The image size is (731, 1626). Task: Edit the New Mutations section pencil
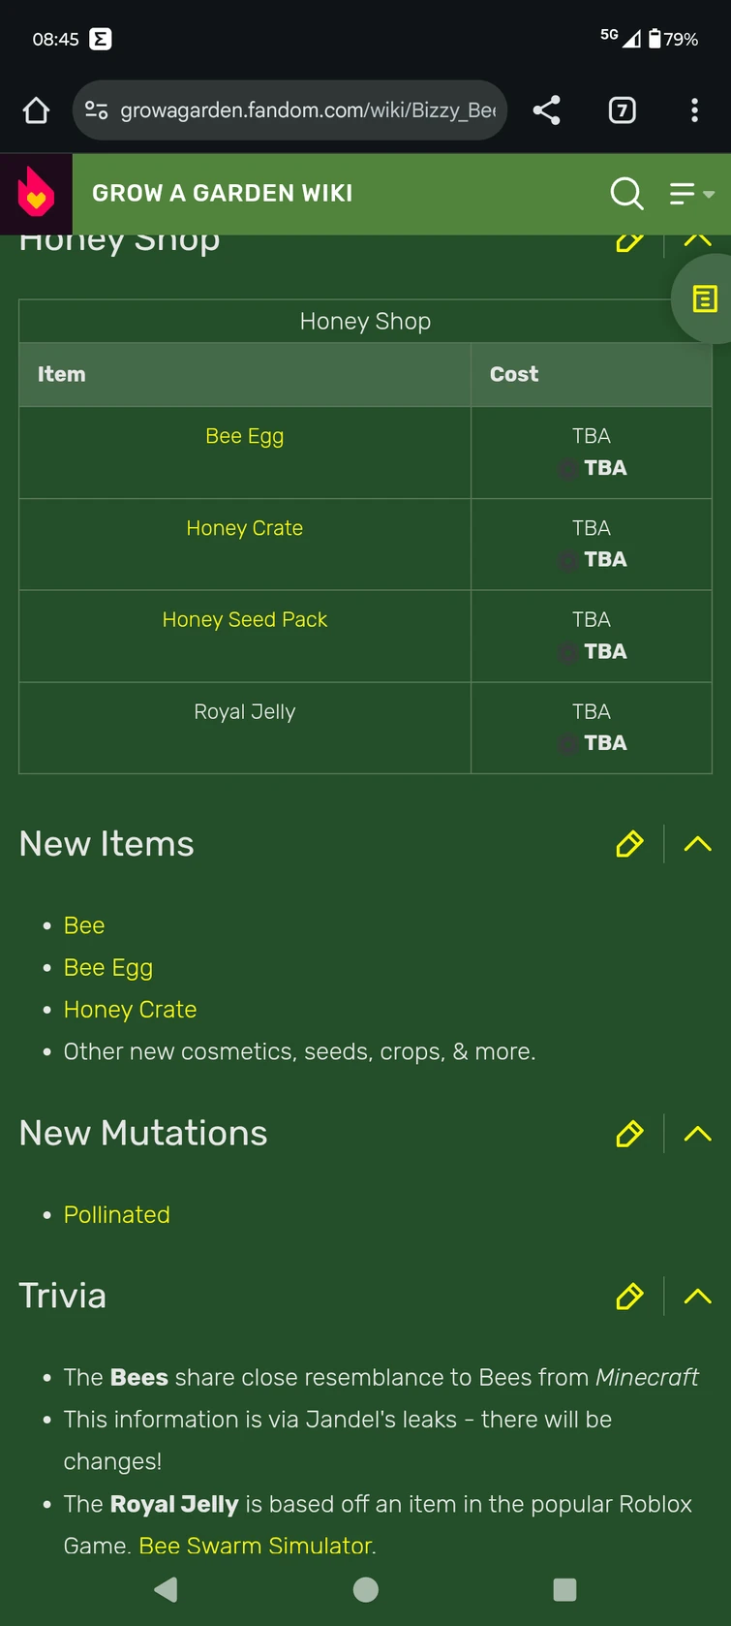[629, 1134]
